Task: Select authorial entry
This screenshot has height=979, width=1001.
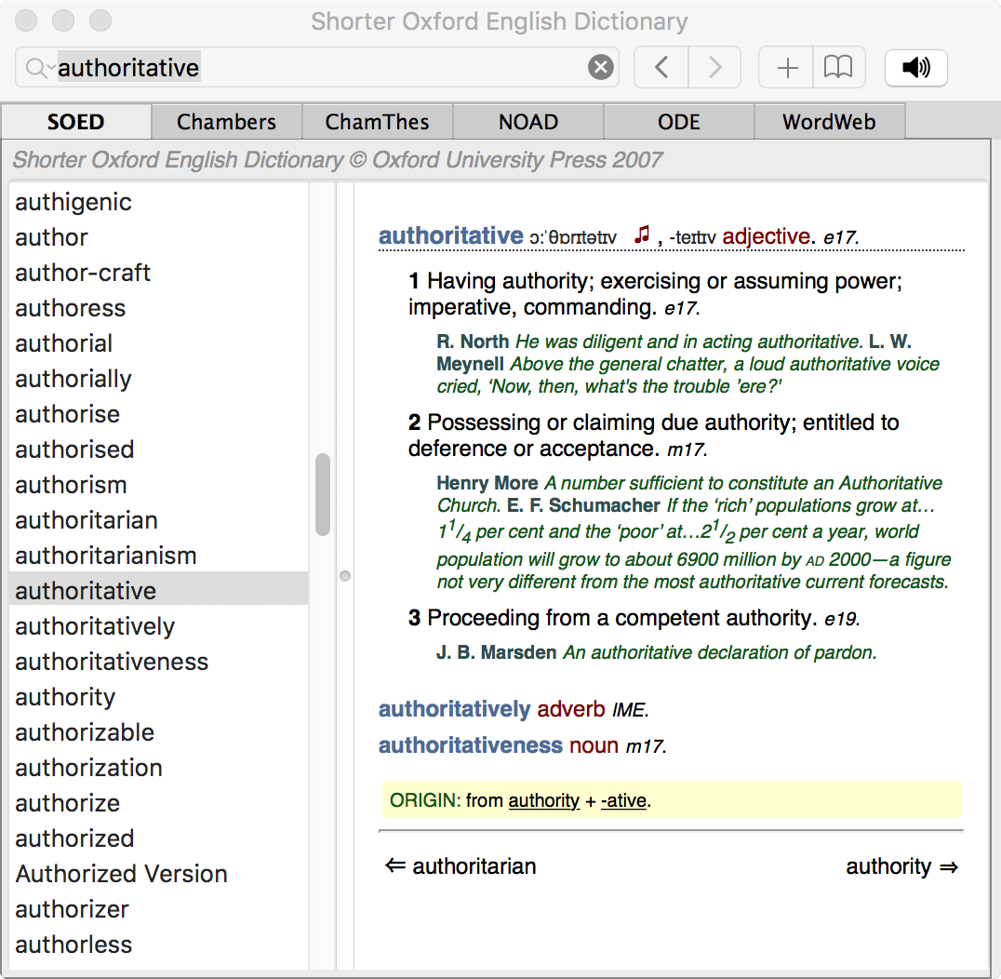Action: pos(158,343)
